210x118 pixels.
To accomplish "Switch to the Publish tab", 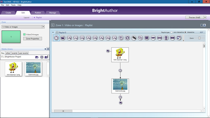I will 38,13.
